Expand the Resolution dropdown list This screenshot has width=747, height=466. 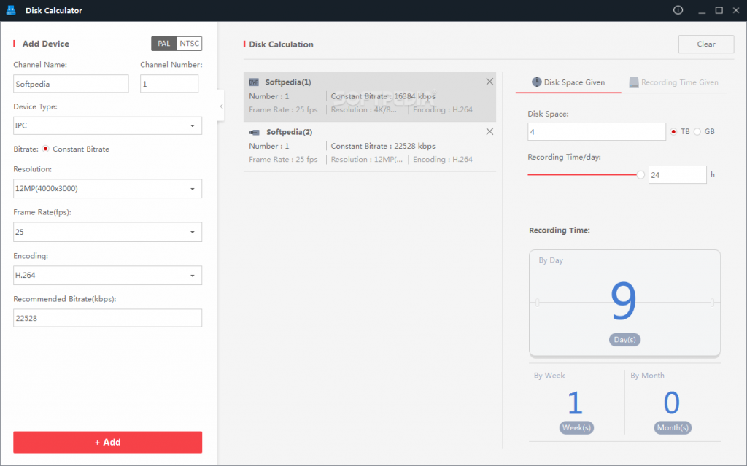tap(107, 189)
